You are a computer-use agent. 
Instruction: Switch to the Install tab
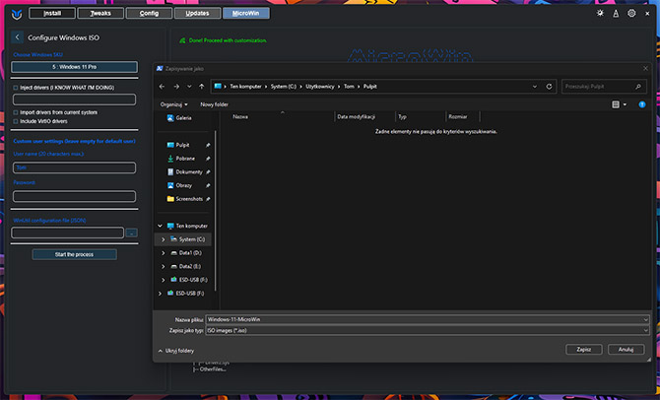coord(52,14)
